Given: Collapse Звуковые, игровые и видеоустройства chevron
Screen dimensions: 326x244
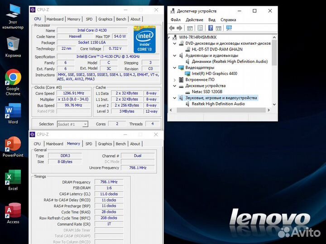Looking at the screenshot, I should point(175,98).
